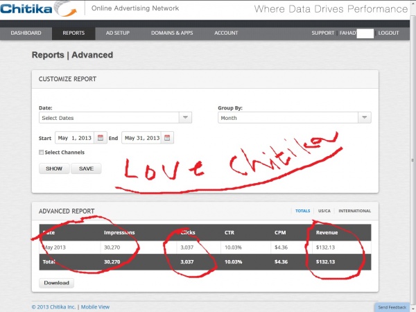416x312 pixels.
Task: Click the Total row $132.13 revenue
Action: (325, 261)
